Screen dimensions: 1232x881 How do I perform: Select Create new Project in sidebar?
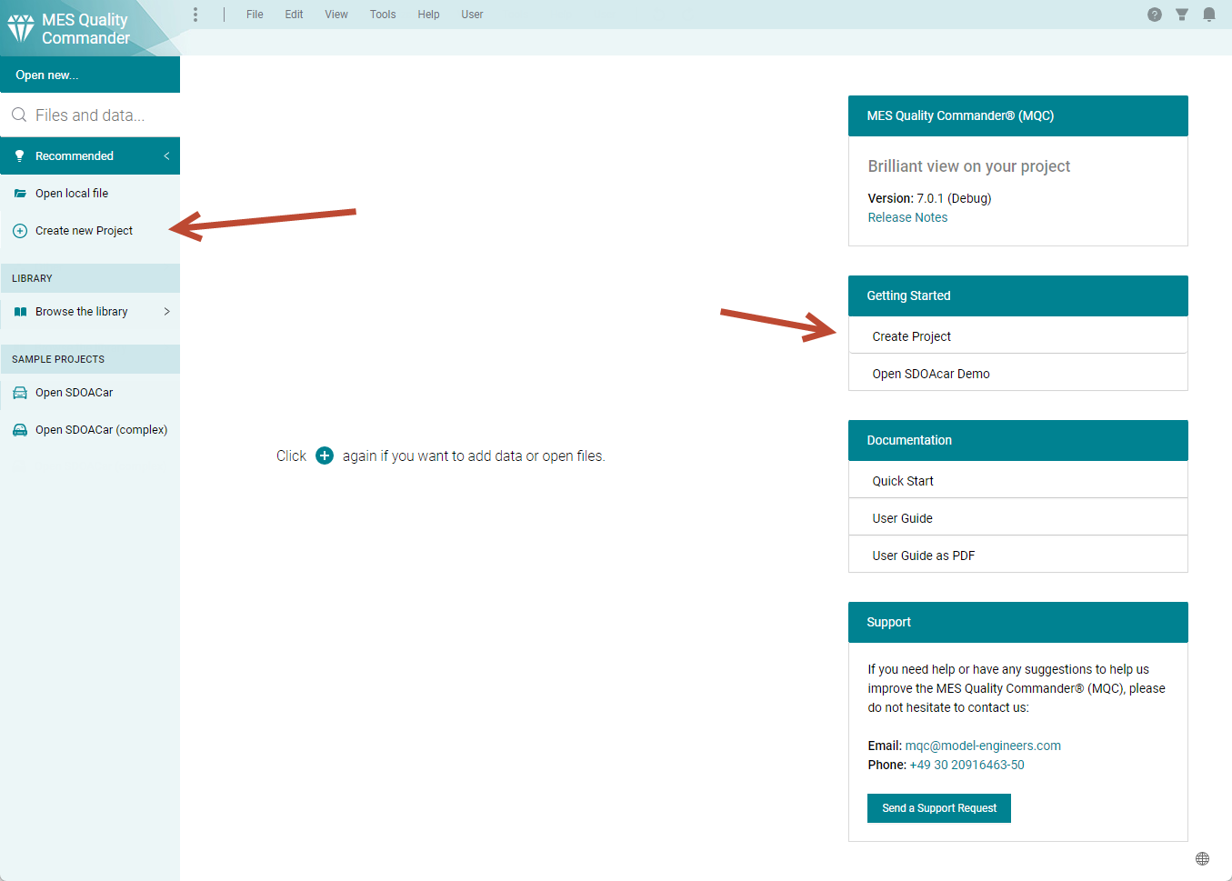click(x=84, y=231)
